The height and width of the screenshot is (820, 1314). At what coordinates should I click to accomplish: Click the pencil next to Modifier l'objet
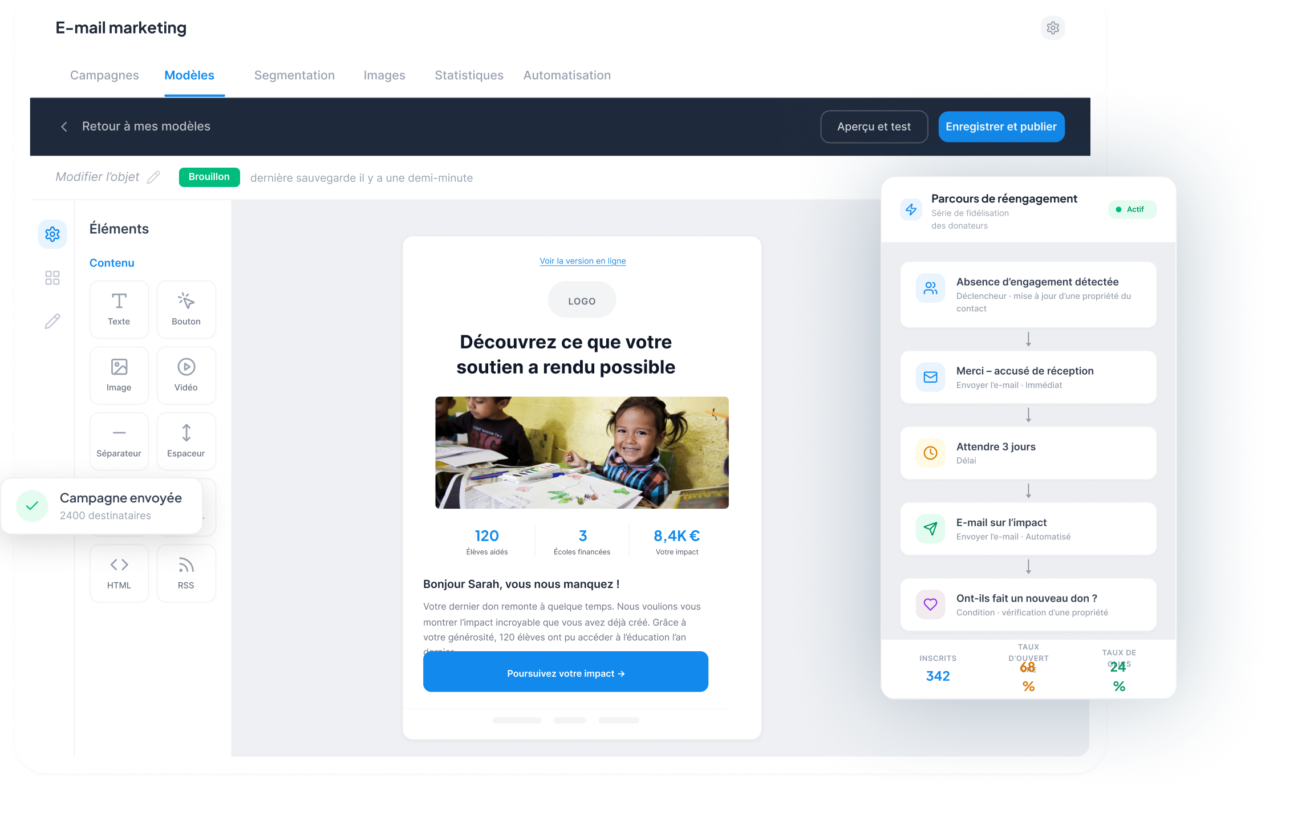tap(153, 177)
